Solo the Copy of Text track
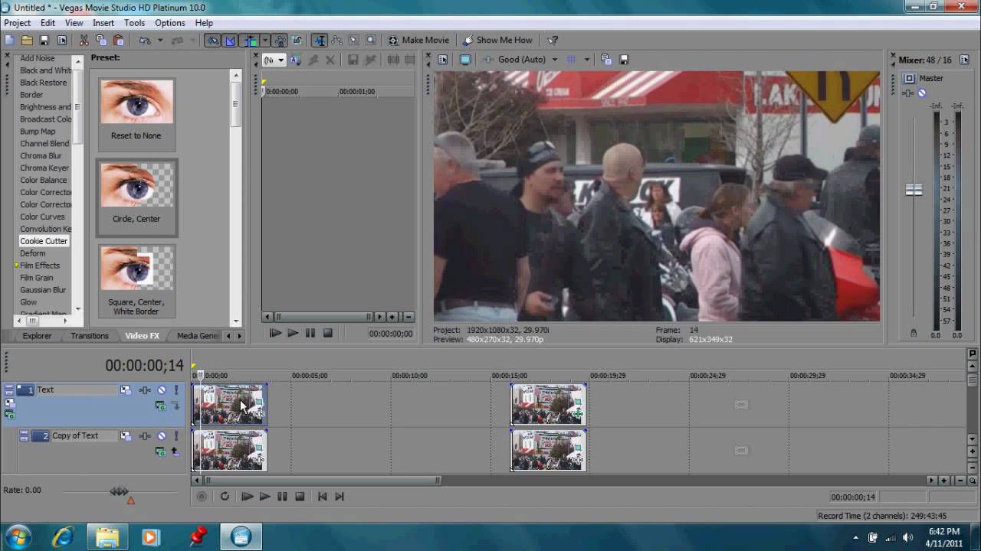The height and width of the screenshot is (551, 981). click(x=176, y=436)
